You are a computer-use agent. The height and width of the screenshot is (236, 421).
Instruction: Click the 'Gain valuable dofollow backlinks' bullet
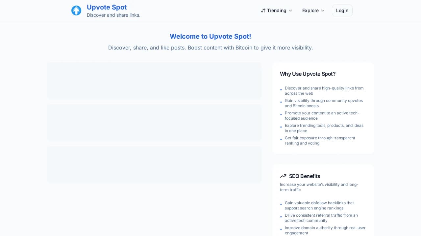point(319,206)
